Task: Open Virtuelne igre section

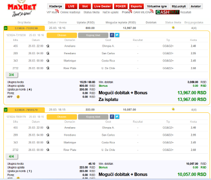Action: pyautogui.click(x=157, y=6)
